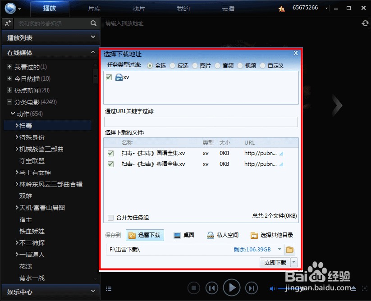Click the A+ font size icon
The height and width of the screenshot is (301, 371).
8,23
